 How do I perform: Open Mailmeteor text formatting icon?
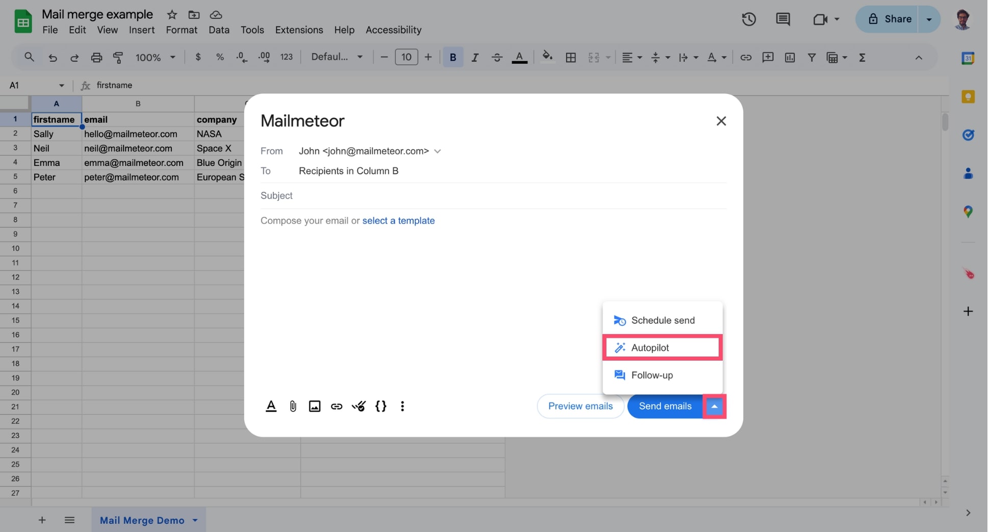point(271,407)
